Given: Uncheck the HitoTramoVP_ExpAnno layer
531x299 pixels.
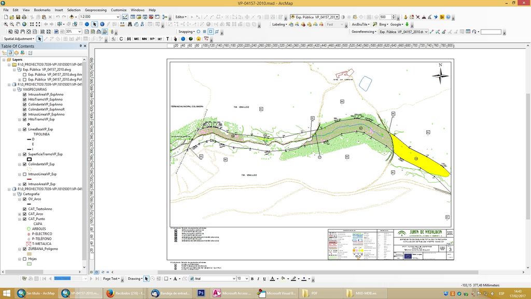Looking at the screenshot, I should tap(24, 99).
